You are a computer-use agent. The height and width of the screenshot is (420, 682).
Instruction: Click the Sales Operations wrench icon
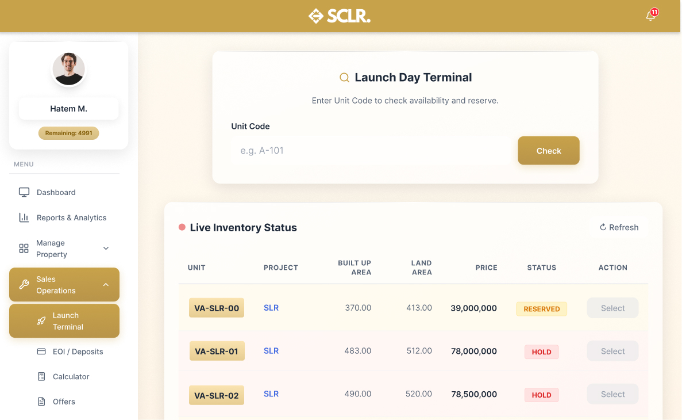click(24, 284)
